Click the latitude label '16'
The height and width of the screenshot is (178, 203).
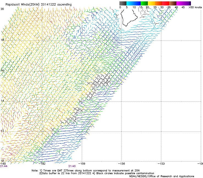coord(2,70)
